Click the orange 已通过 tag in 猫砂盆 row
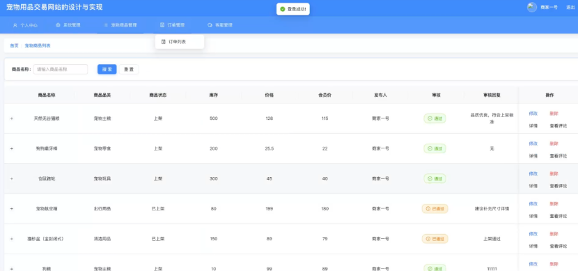Screen dimensions: 578x271 (x=435, y=239)
